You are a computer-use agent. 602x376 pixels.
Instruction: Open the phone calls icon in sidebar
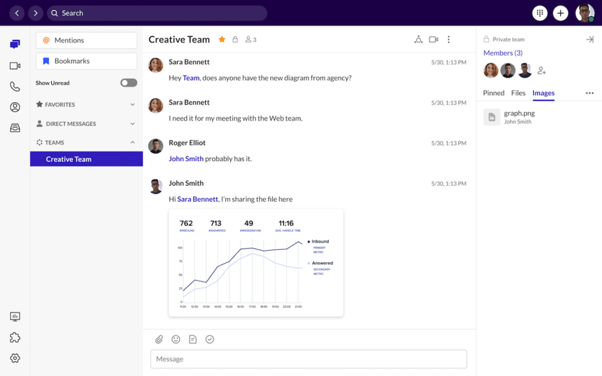15,86
